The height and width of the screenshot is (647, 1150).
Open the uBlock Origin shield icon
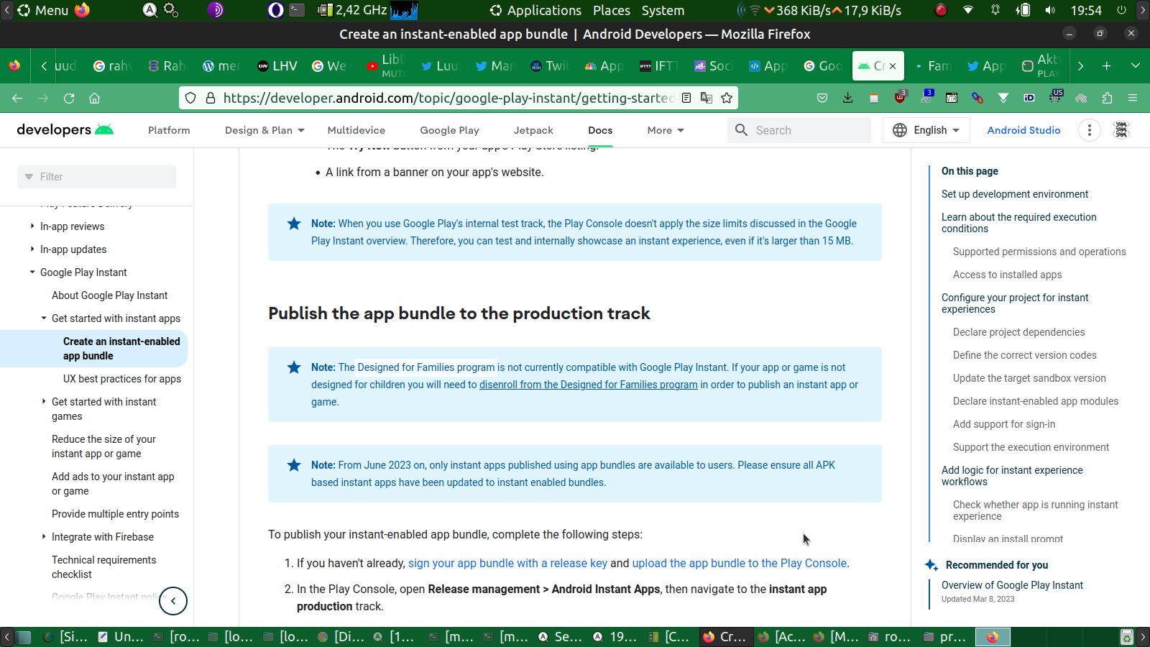[x=900, y=98]
